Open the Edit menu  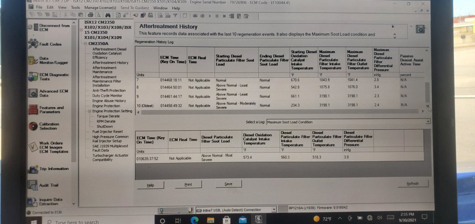coord(50,7)
